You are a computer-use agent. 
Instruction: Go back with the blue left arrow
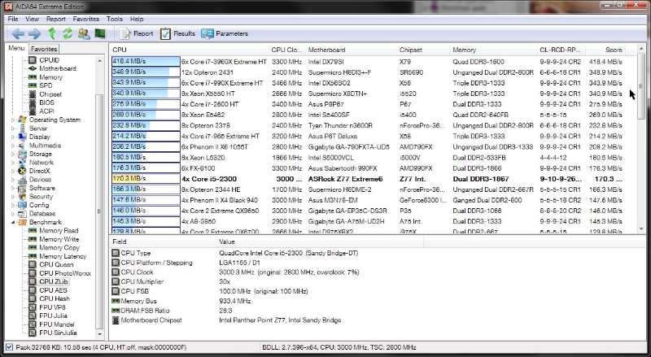click(x=18, y=33)
